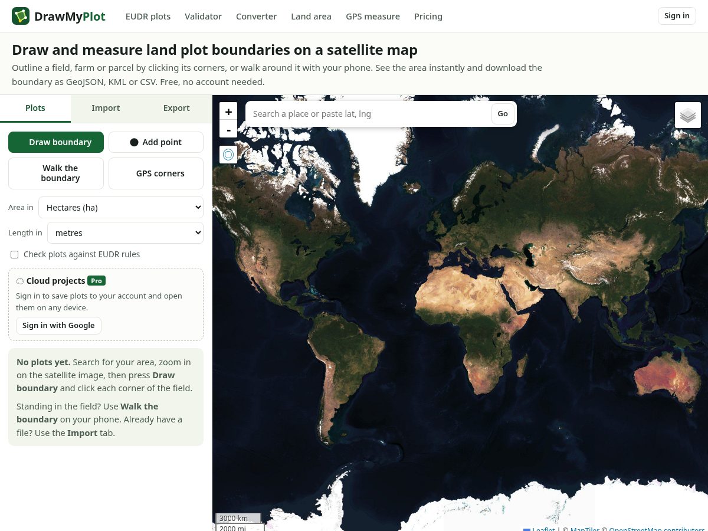Image resolution: width=708 pixels, height=531 pixels.
Task: Switch to the Export tab
Action: [176, 108]
